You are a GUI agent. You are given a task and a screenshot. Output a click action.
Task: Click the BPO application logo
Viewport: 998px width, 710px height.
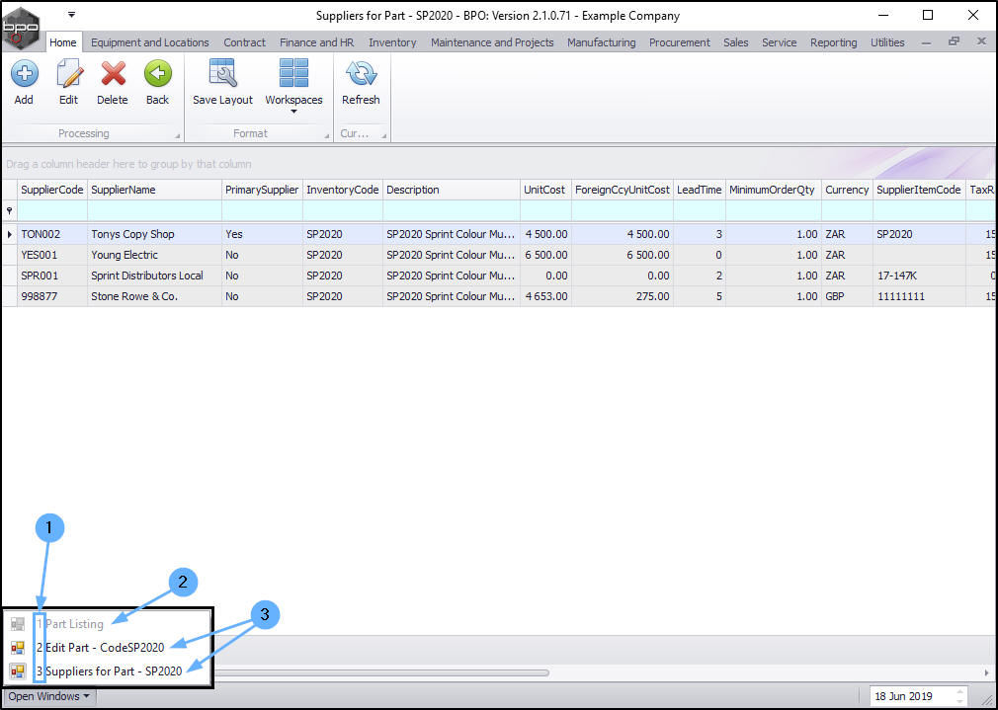pyautogui.click(x=21, y=27)
